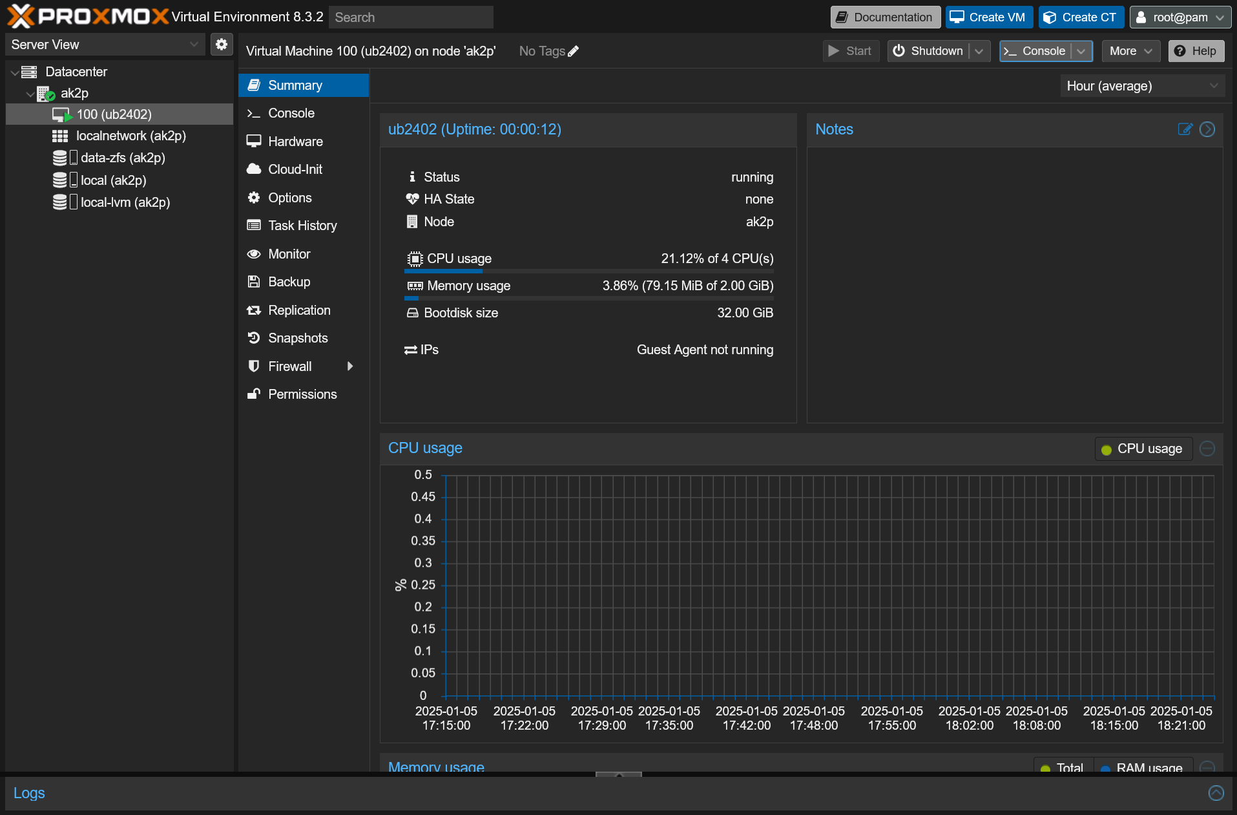1237x815 pixels.
Task: Click the Task History list icon
Action: pos(254,226)
